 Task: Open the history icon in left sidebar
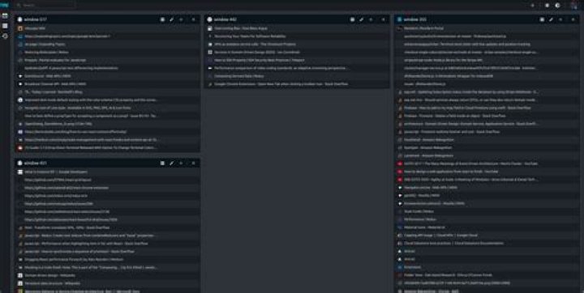tap(5, 36)
